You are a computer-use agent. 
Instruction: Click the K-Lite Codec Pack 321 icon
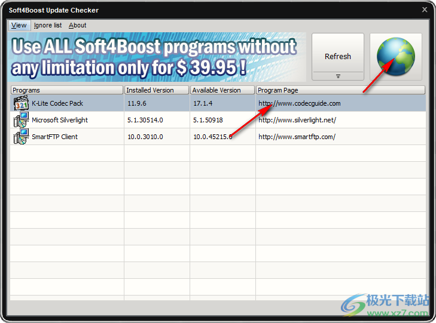[21, 103]
